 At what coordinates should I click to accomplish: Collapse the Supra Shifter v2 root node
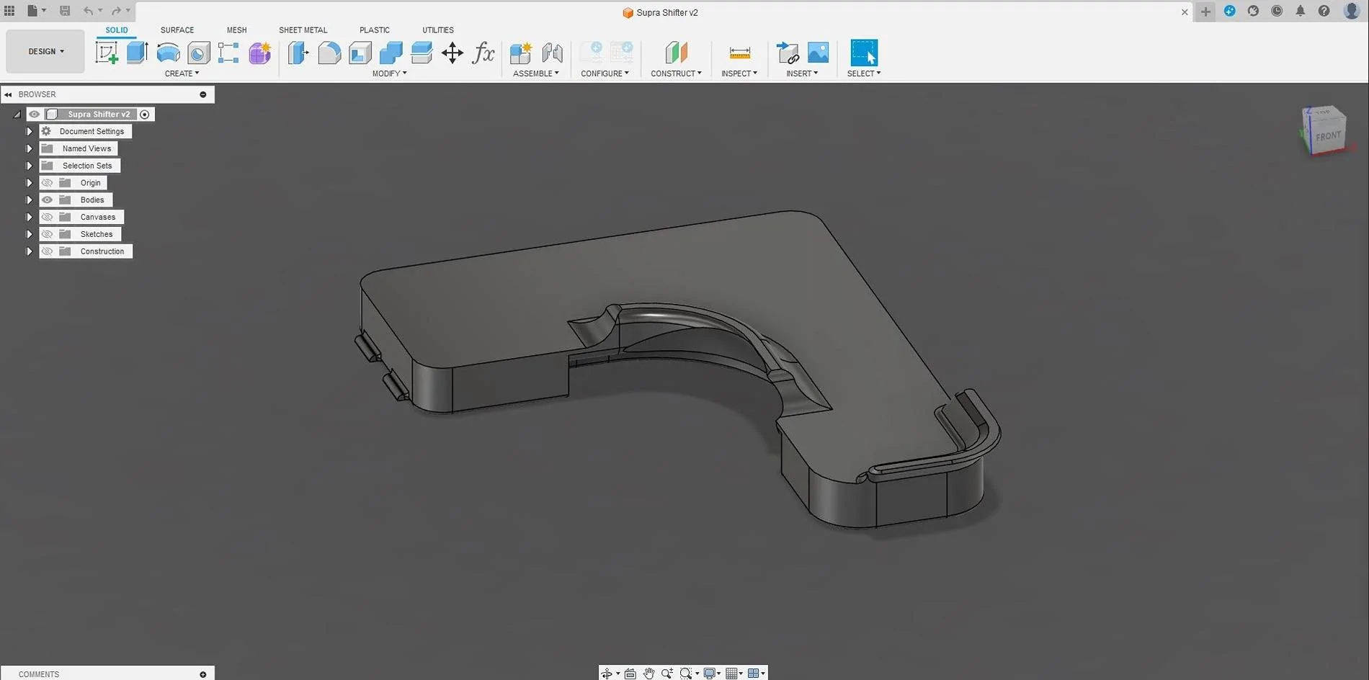(x=17, y=115)
